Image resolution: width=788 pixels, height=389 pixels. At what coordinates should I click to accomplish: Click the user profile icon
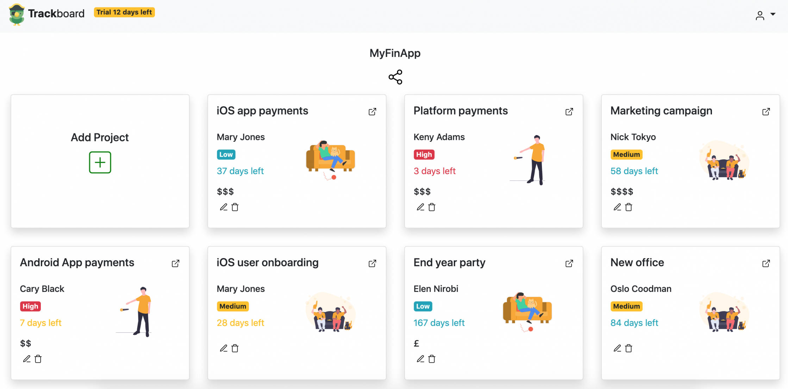point(760,15)
